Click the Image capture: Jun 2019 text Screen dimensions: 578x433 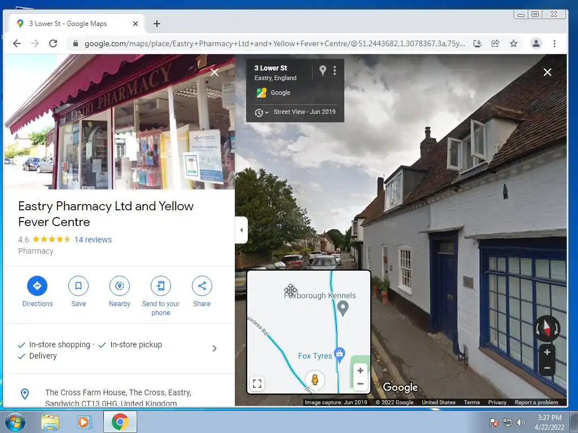tap(336, 403)
